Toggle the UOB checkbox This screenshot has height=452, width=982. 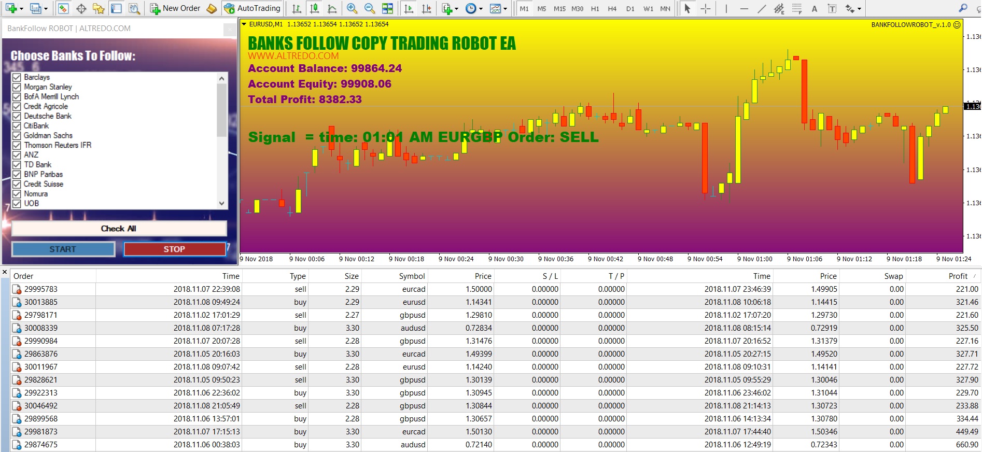[17, 204]
